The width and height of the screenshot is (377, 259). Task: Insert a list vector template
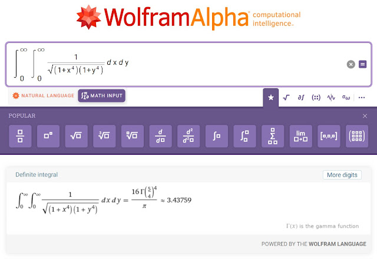[329, 136]
